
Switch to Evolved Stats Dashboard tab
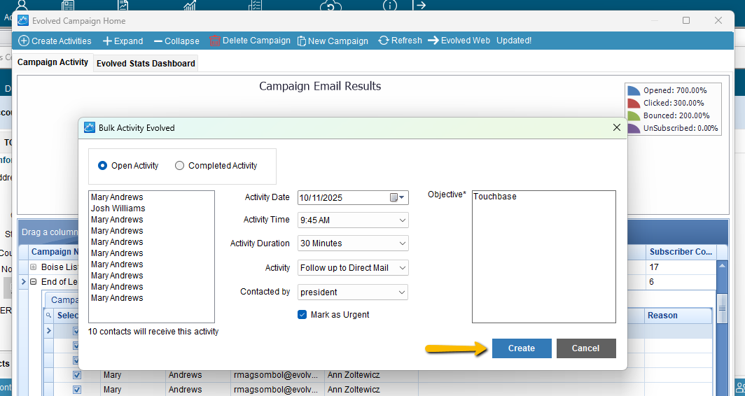(146, 64)
